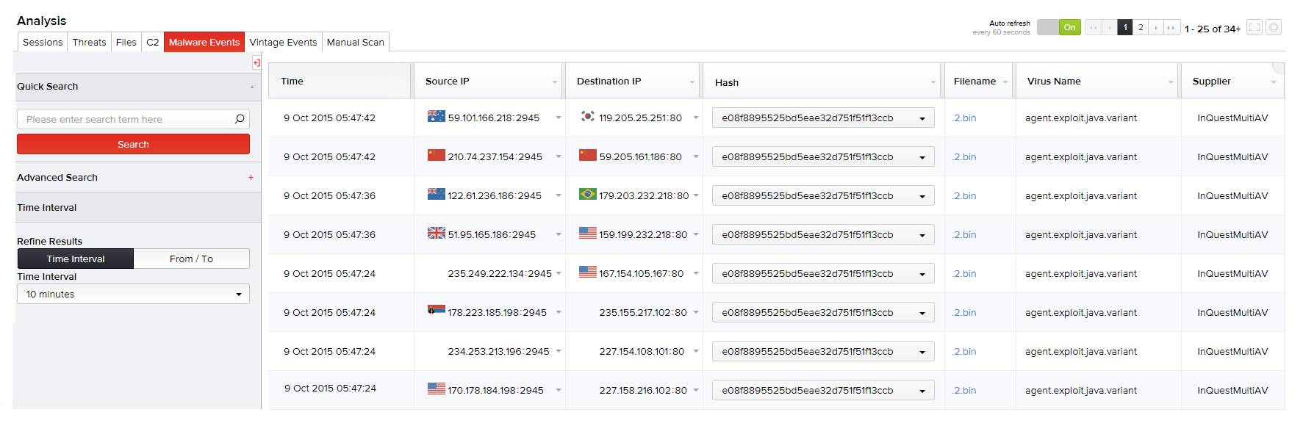Go to the first page of results

tap(1094, 28)
